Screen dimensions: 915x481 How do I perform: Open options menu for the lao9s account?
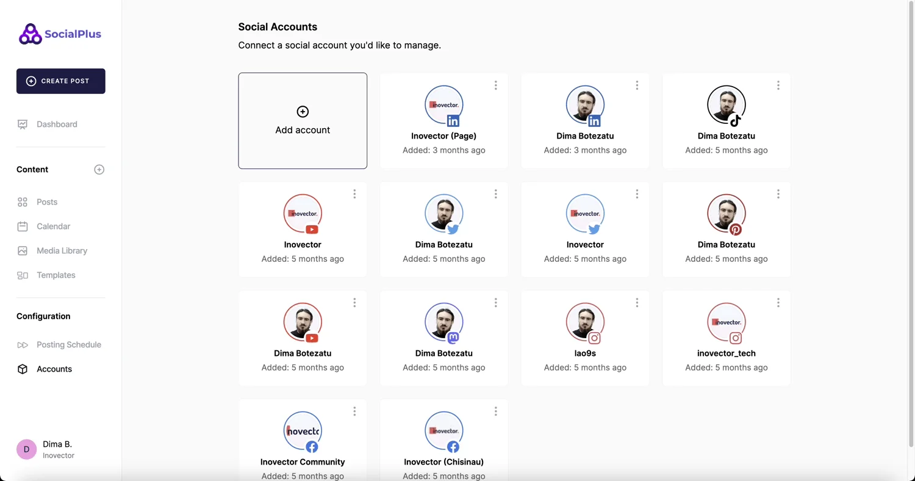[637, 302]
